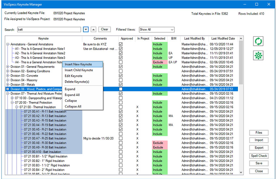This screenshot has height=179, width=277.
Task: Expand 07 10 00 - Dampproofing node
Action: (x=12, y=98)
